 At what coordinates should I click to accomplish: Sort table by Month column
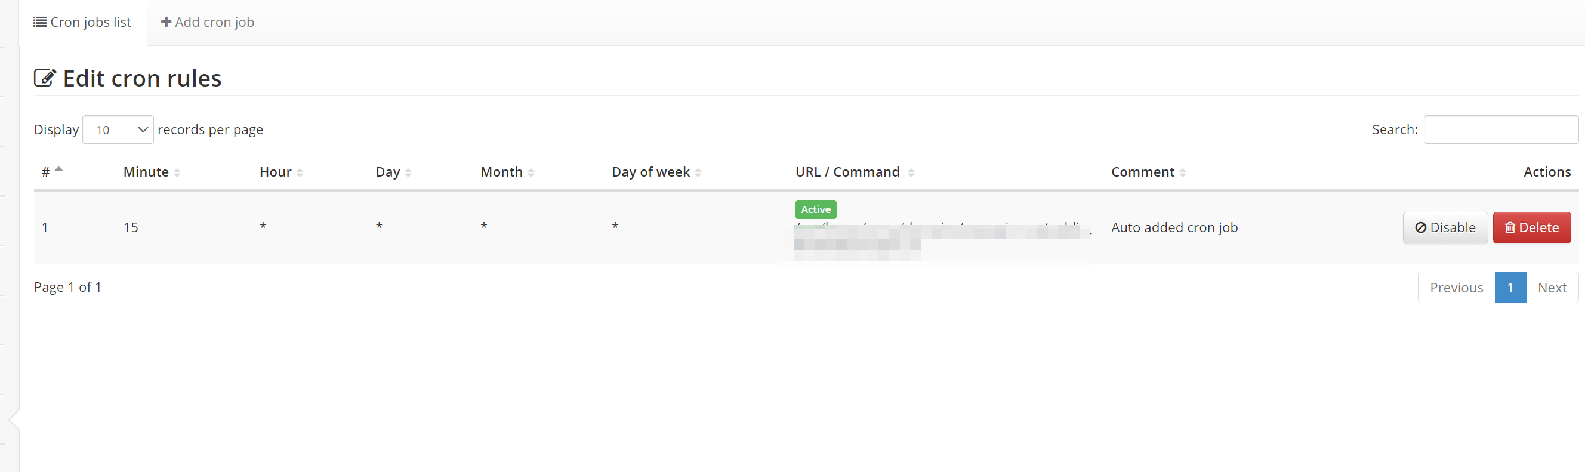pyautogui.click(x=507, y=172)
